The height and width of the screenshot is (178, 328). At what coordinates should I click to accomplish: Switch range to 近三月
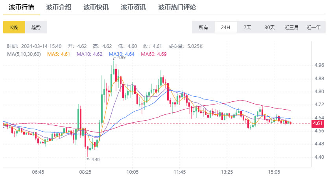click(291, 27)
